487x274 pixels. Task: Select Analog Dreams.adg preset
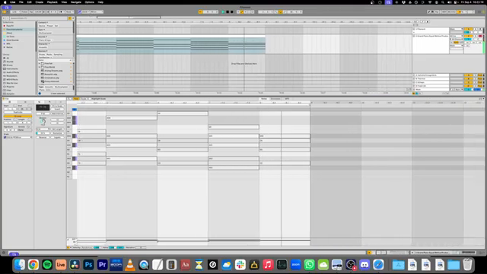[53, 71]
